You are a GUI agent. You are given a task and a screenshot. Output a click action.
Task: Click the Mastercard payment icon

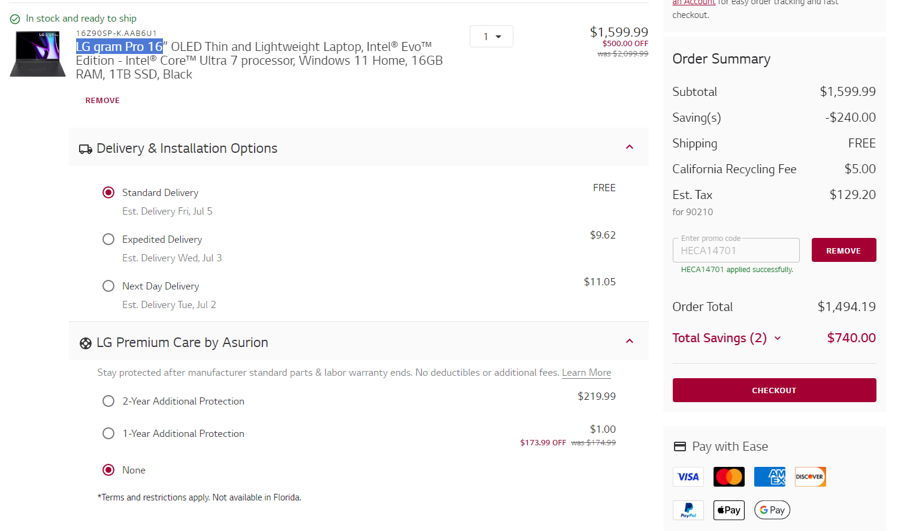pos(728,477)
